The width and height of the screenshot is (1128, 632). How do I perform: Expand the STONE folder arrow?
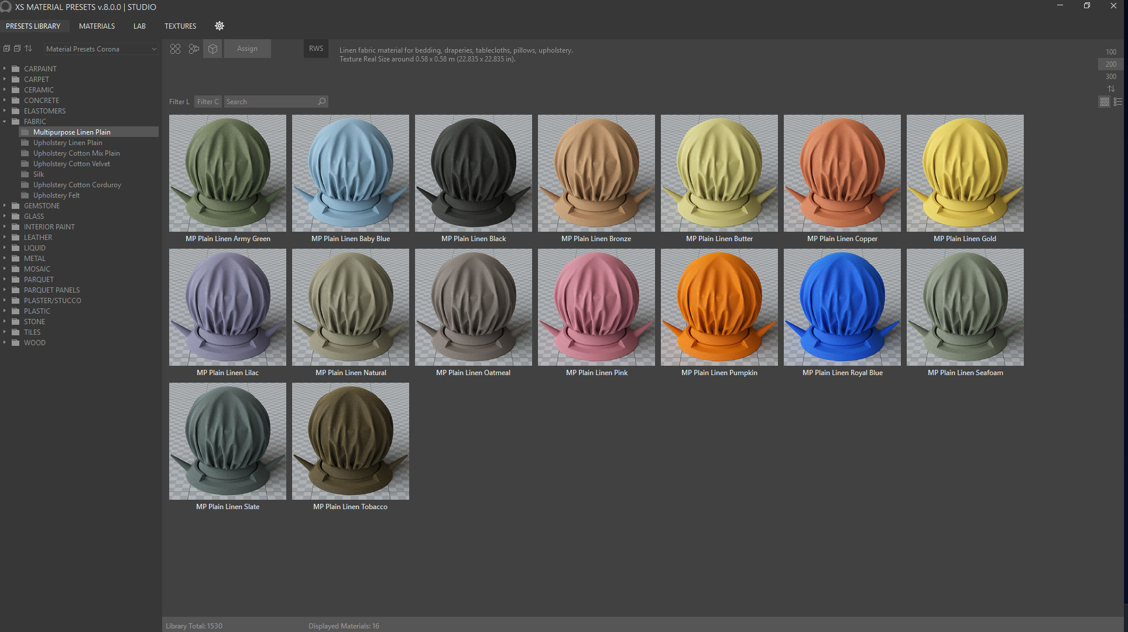click(5, 321)
